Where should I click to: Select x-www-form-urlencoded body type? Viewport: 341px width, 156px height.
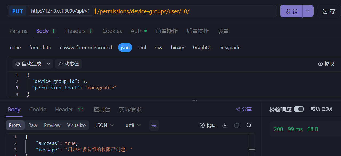(x=86, y=48)
